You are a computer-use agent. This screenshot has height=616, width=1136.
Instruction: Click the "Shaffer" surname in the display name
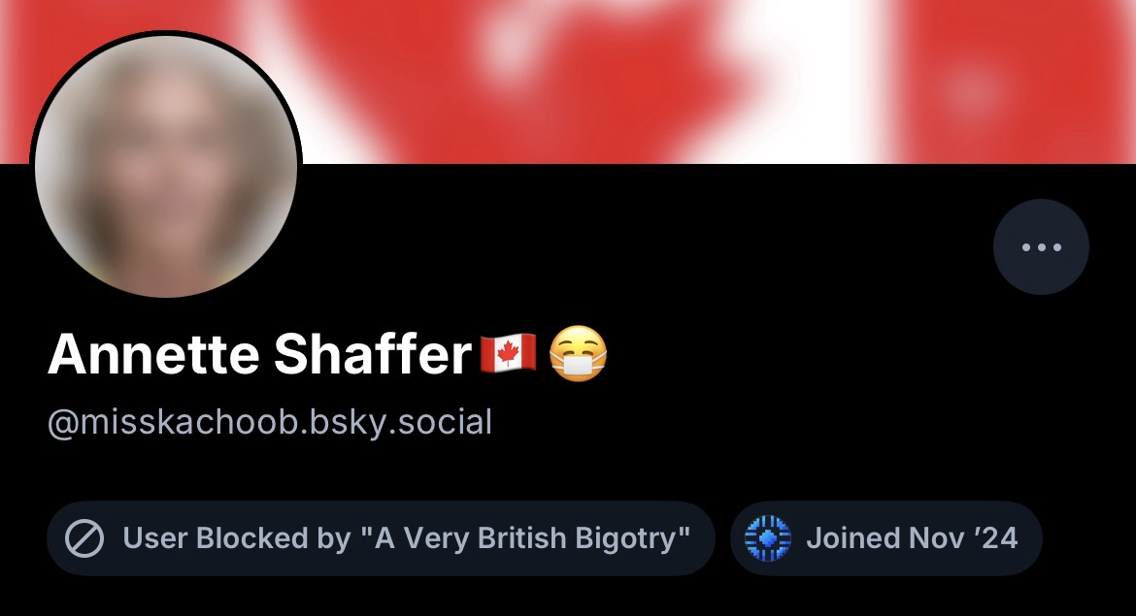click(373, 354)
